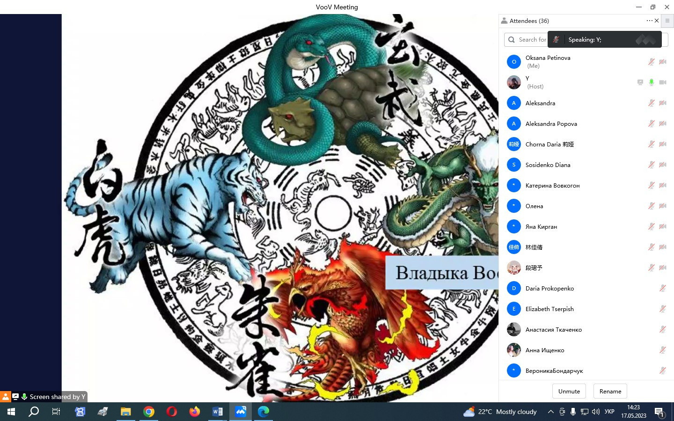The height and width of the screenshot is (421, 674).
Task: Show hidden system tray icons
Action: click(550, 412)
